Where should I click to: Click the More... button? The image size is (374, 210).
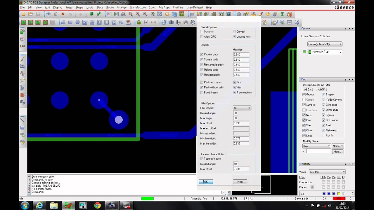tap(337, 152)
